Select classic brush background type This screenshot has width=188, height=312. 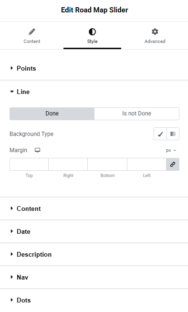tap(160, 134)
